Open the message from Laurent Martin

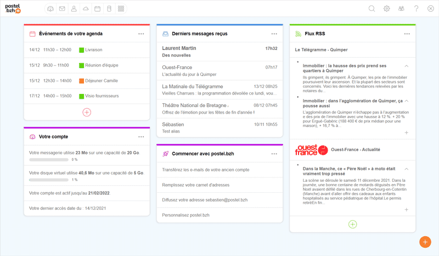(219, 52)
